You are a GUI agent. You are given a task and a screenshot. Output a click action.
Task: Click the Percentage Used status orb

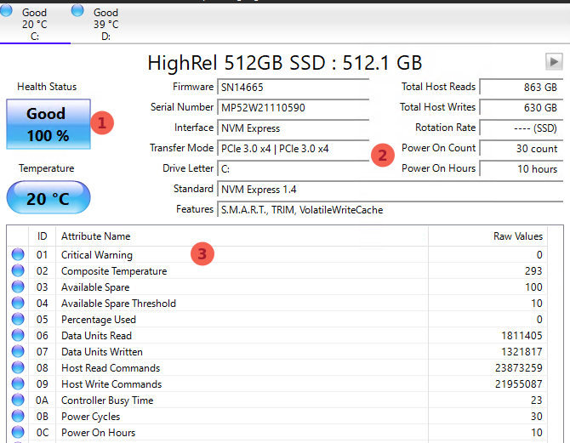pos(18,320)
